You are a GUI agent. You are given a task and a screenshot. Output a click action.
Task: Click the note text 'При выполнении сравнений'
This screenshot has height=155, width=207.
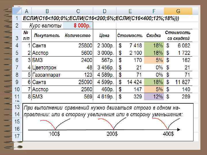57,108
